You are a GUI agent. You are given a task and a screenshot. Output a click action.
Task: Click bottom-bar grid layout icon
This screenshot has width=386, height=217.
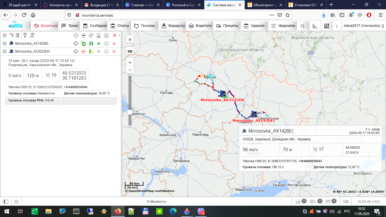point(16,201)
